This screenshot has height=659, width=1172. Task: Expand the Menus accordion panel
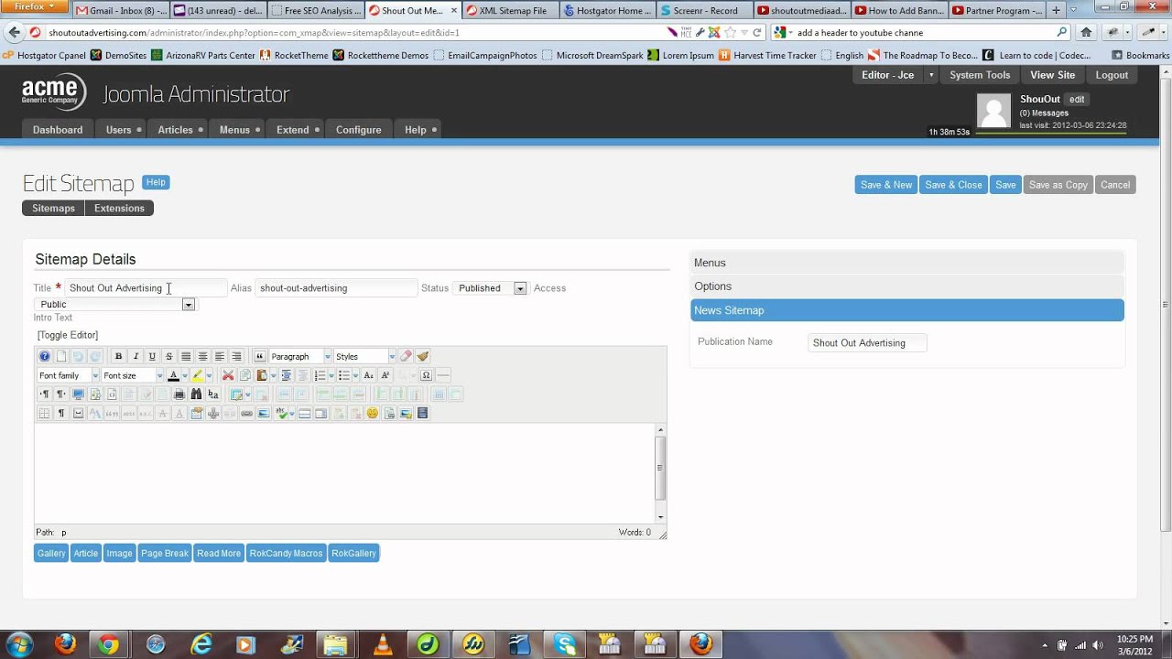[907, 263]
